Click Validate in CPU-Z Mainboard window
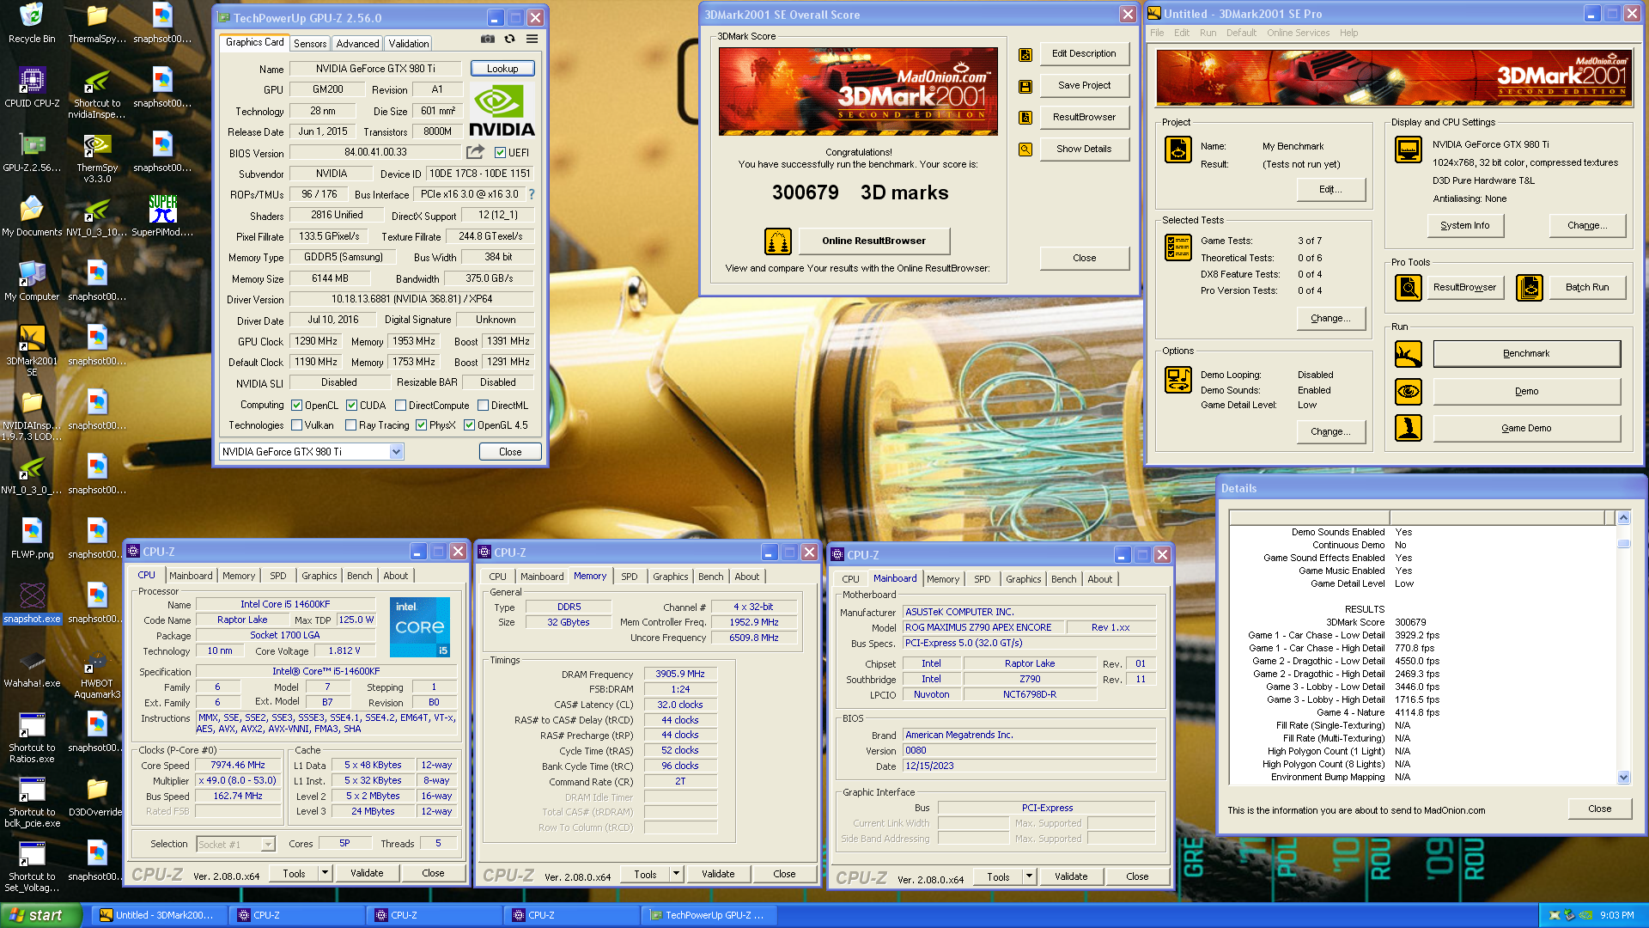This screenshot has height=928, width=1649. pos(1071,876)
